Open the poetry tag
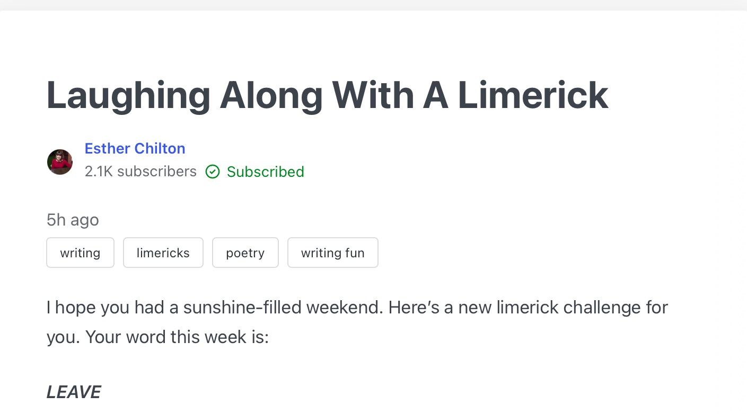Image resolution: width=747 pixels, height=414 pixels. (x=245, y=253)
